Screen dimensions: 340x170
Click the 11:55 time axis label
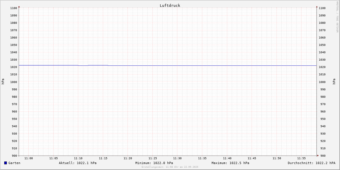coord(301,158)
